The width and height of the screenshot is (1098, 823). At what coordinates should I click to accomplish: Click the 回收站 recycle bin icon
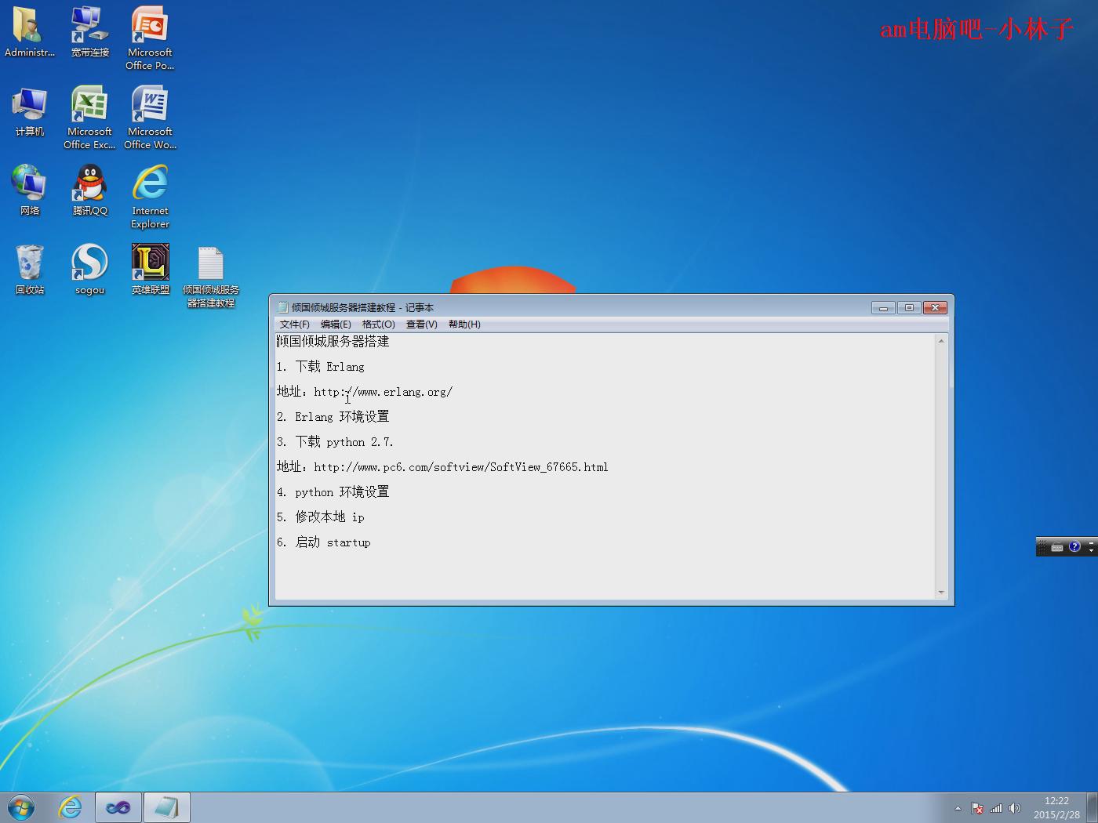coord(30,263)
